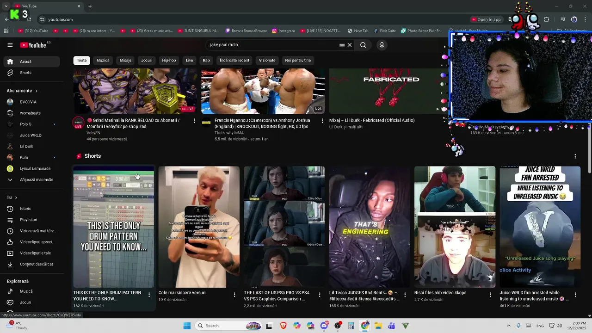Open Kuru channel subscription
Image resolution: width=592 pixels, height=333 pixels.
[x=31, y=157]
